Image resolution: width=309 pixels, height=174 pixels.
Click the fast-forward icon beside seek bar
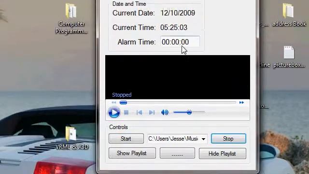241,102
